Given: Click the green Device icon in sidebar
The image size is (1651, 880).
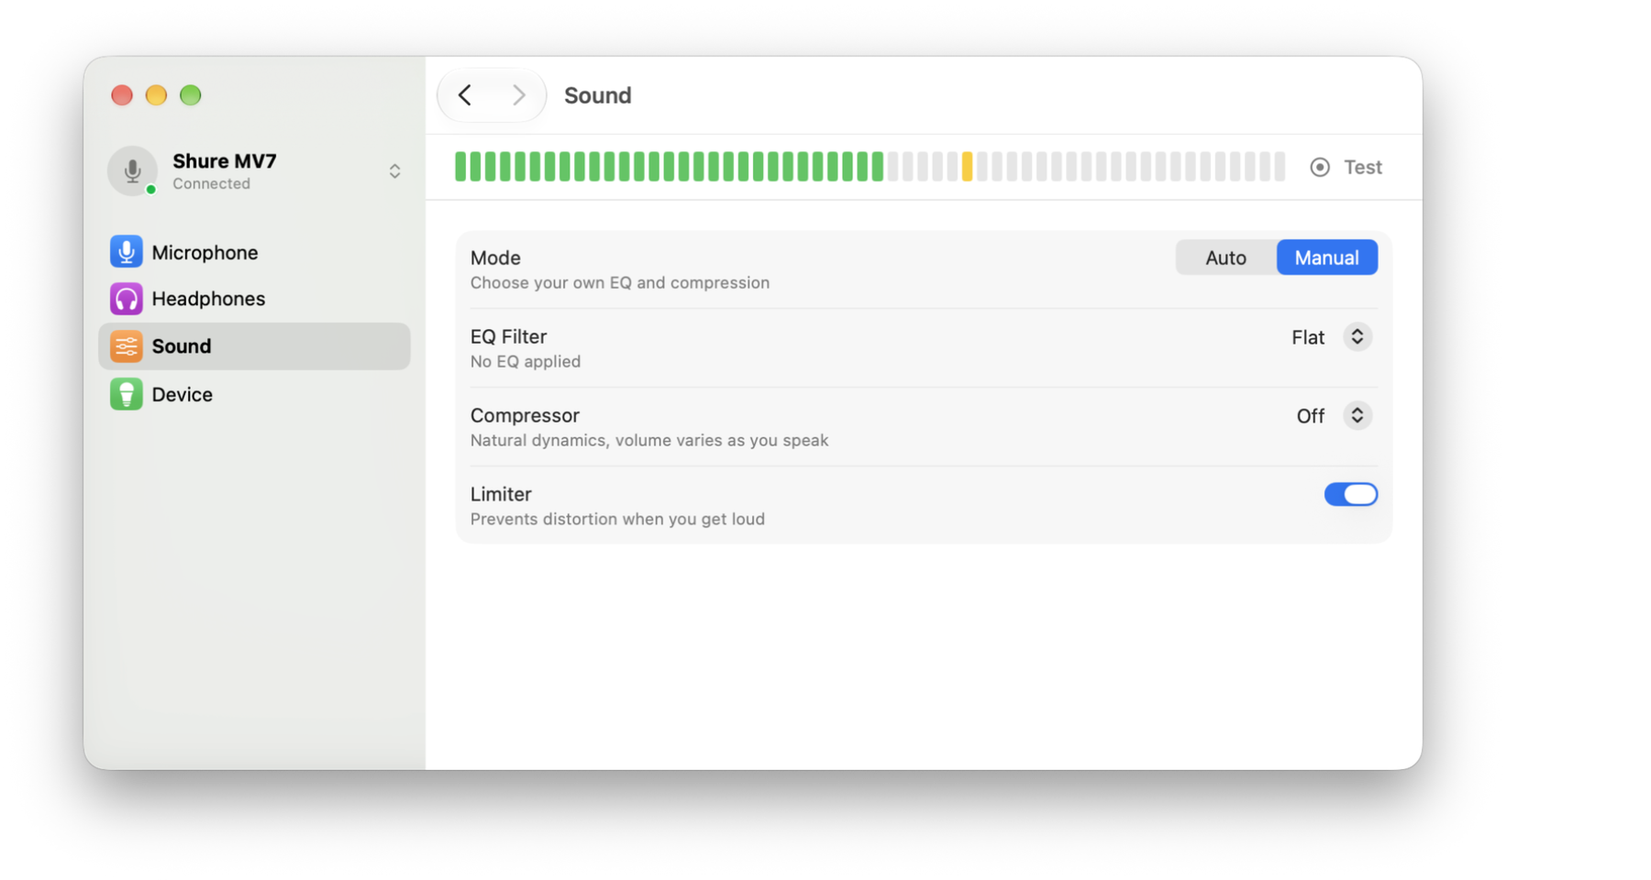Looking at the screenshot, I should click(x=127, y=394).
